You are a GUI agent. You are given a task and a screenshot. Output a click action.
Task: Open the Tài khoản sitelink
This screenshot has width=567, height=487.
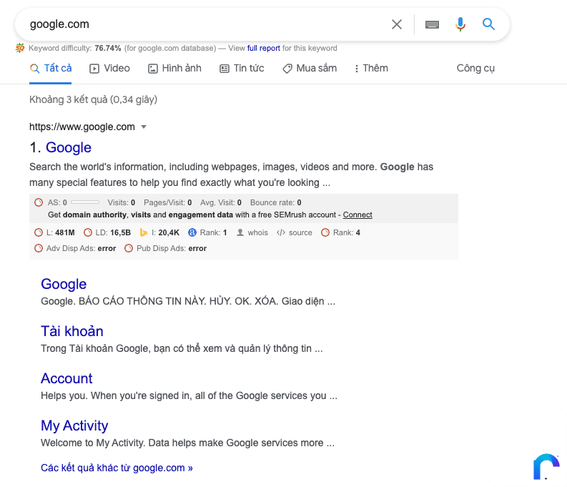coord(72,331)
